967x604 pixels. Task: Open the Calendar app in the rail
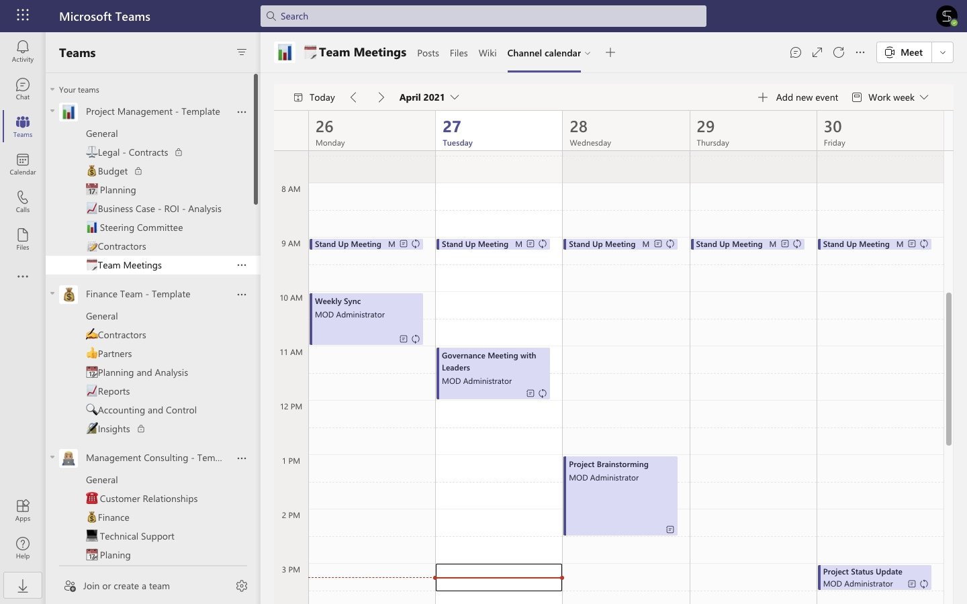point(23,164)
